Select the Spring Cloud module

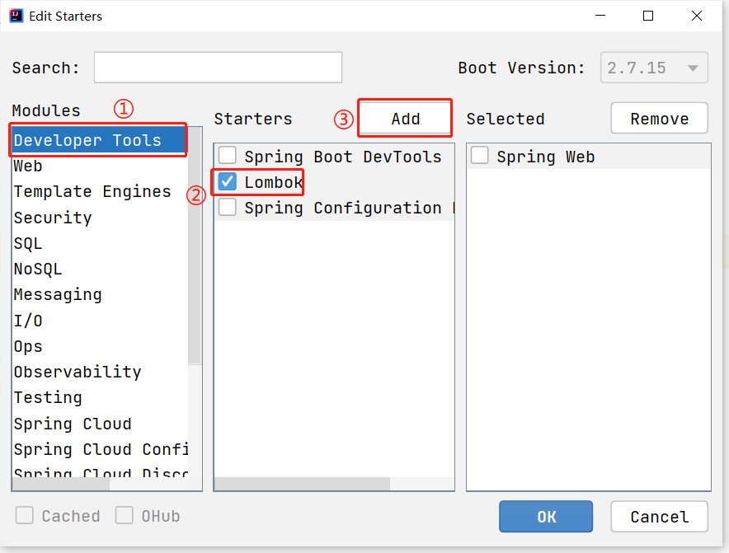click(x=100, y=424)
